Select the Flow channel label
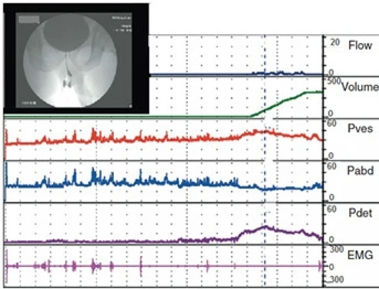 click(360, 46)
